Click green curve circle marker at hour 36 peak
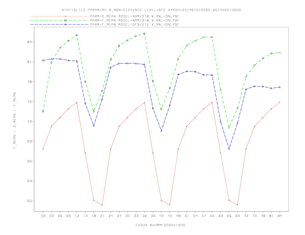305x235 pixels. coord(144,34)
